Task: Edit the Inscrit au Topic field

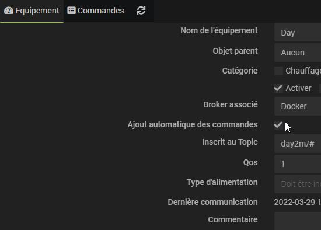Action: click(x=298, y=144)
